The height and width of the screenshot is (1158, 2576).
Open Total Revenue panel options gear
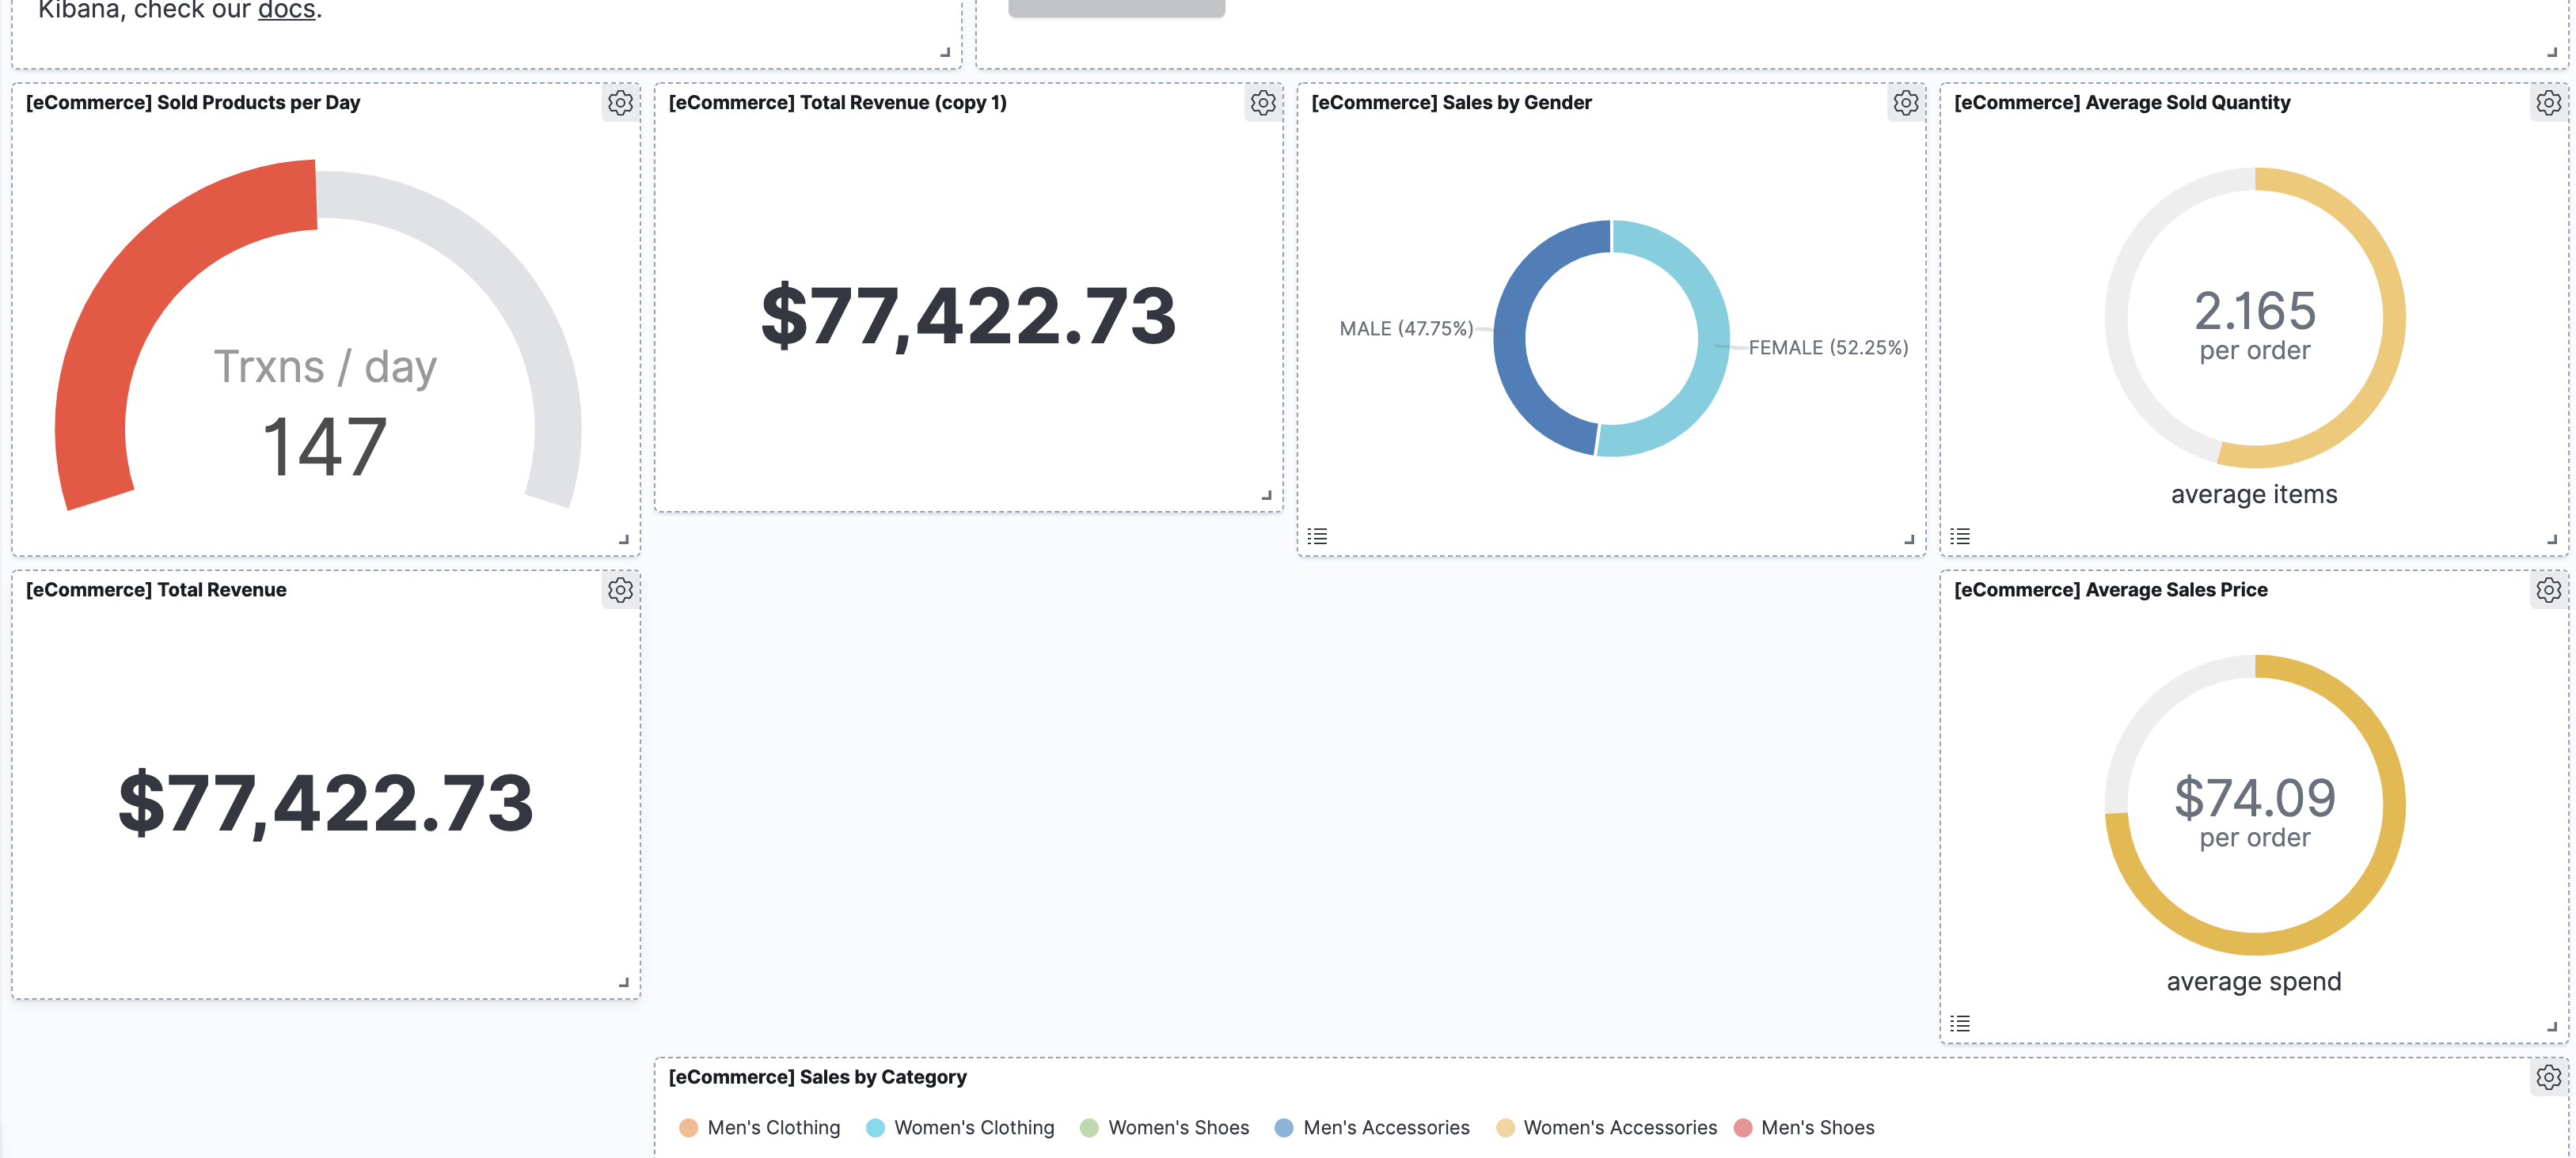pyautogui.click(x=620, y=591)
